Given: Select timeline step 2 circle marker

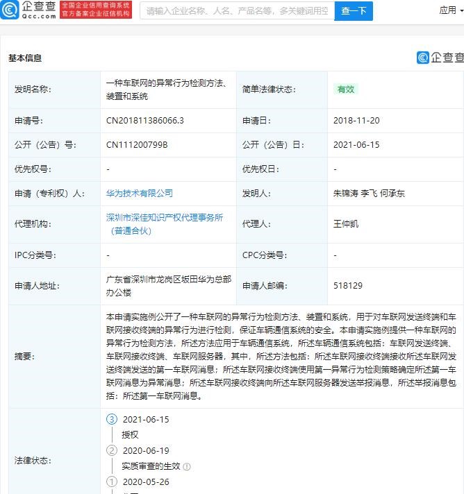Looking at the screenshot, I should [x=112, y=450].
